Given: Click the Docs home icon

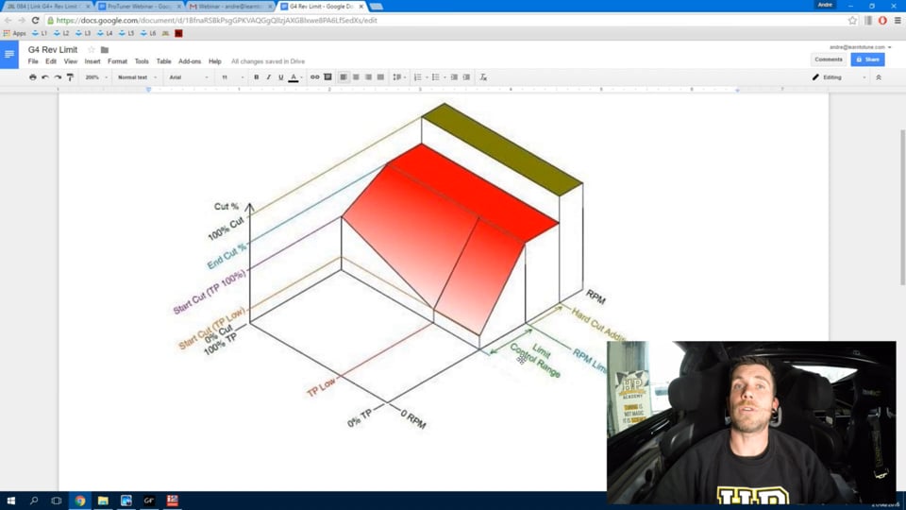Looking at the screenshot, I should [9, 55].
